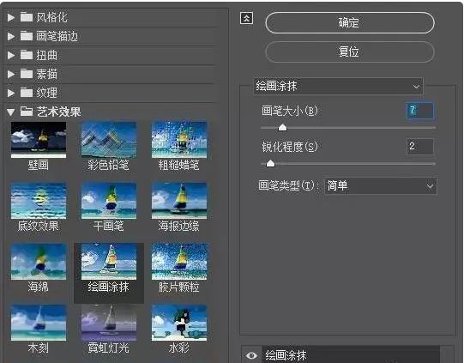Expand the 纹理 filter folder
464x363 pixels.
click(11, 93)
